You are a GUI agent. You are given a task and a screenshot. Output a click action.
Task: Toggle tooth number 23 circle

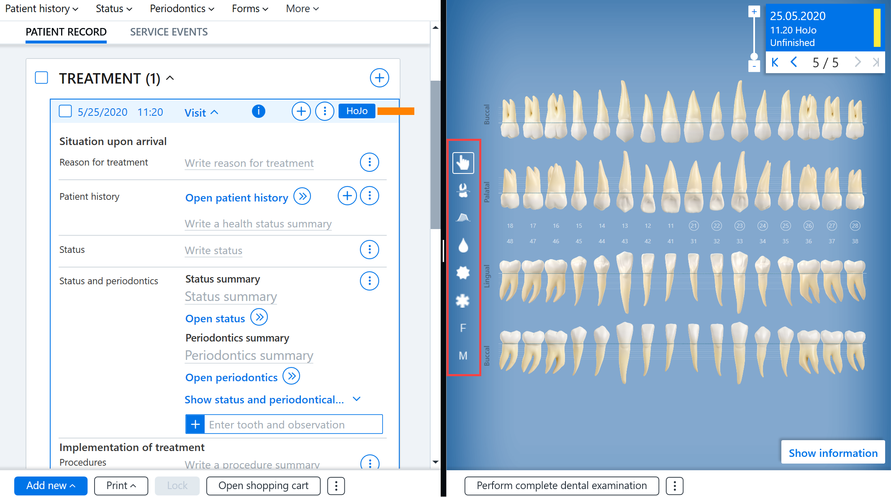coord(740,226)
